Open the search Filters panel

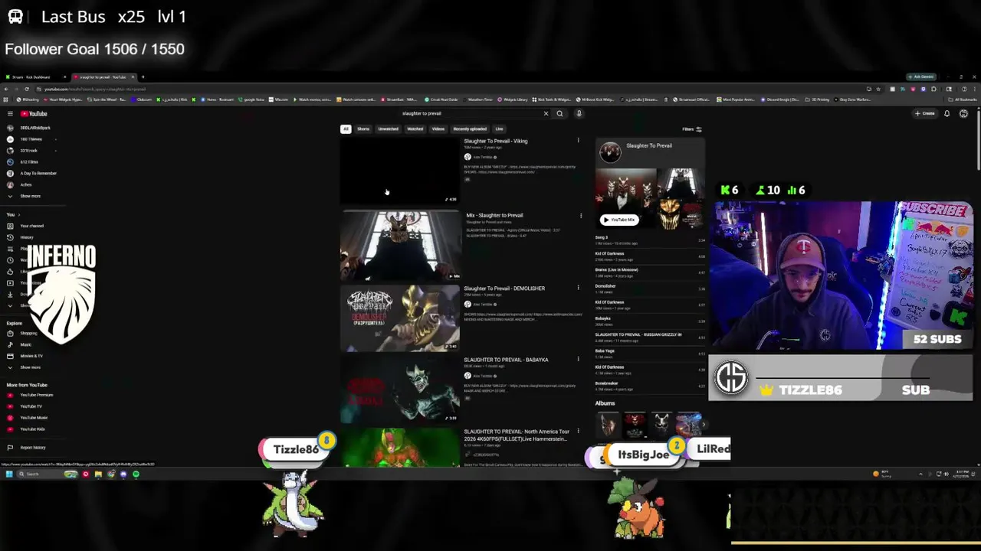point(692,129)
